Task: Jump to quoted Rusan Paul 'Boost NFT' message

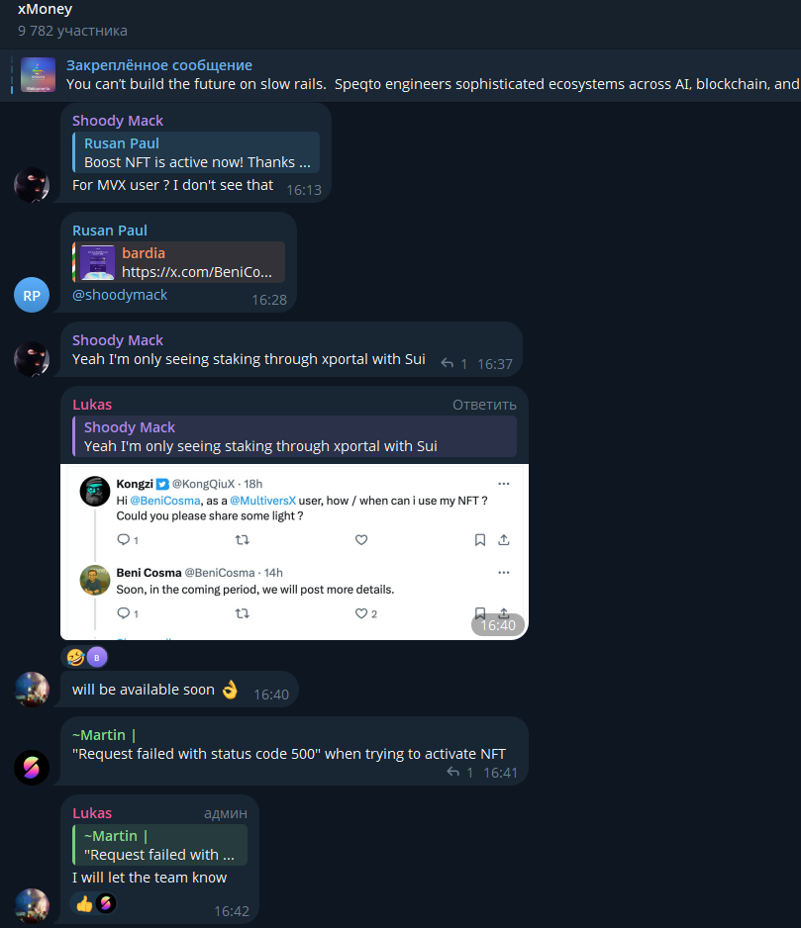Action: pyautogui.click(x=196, y=152)
